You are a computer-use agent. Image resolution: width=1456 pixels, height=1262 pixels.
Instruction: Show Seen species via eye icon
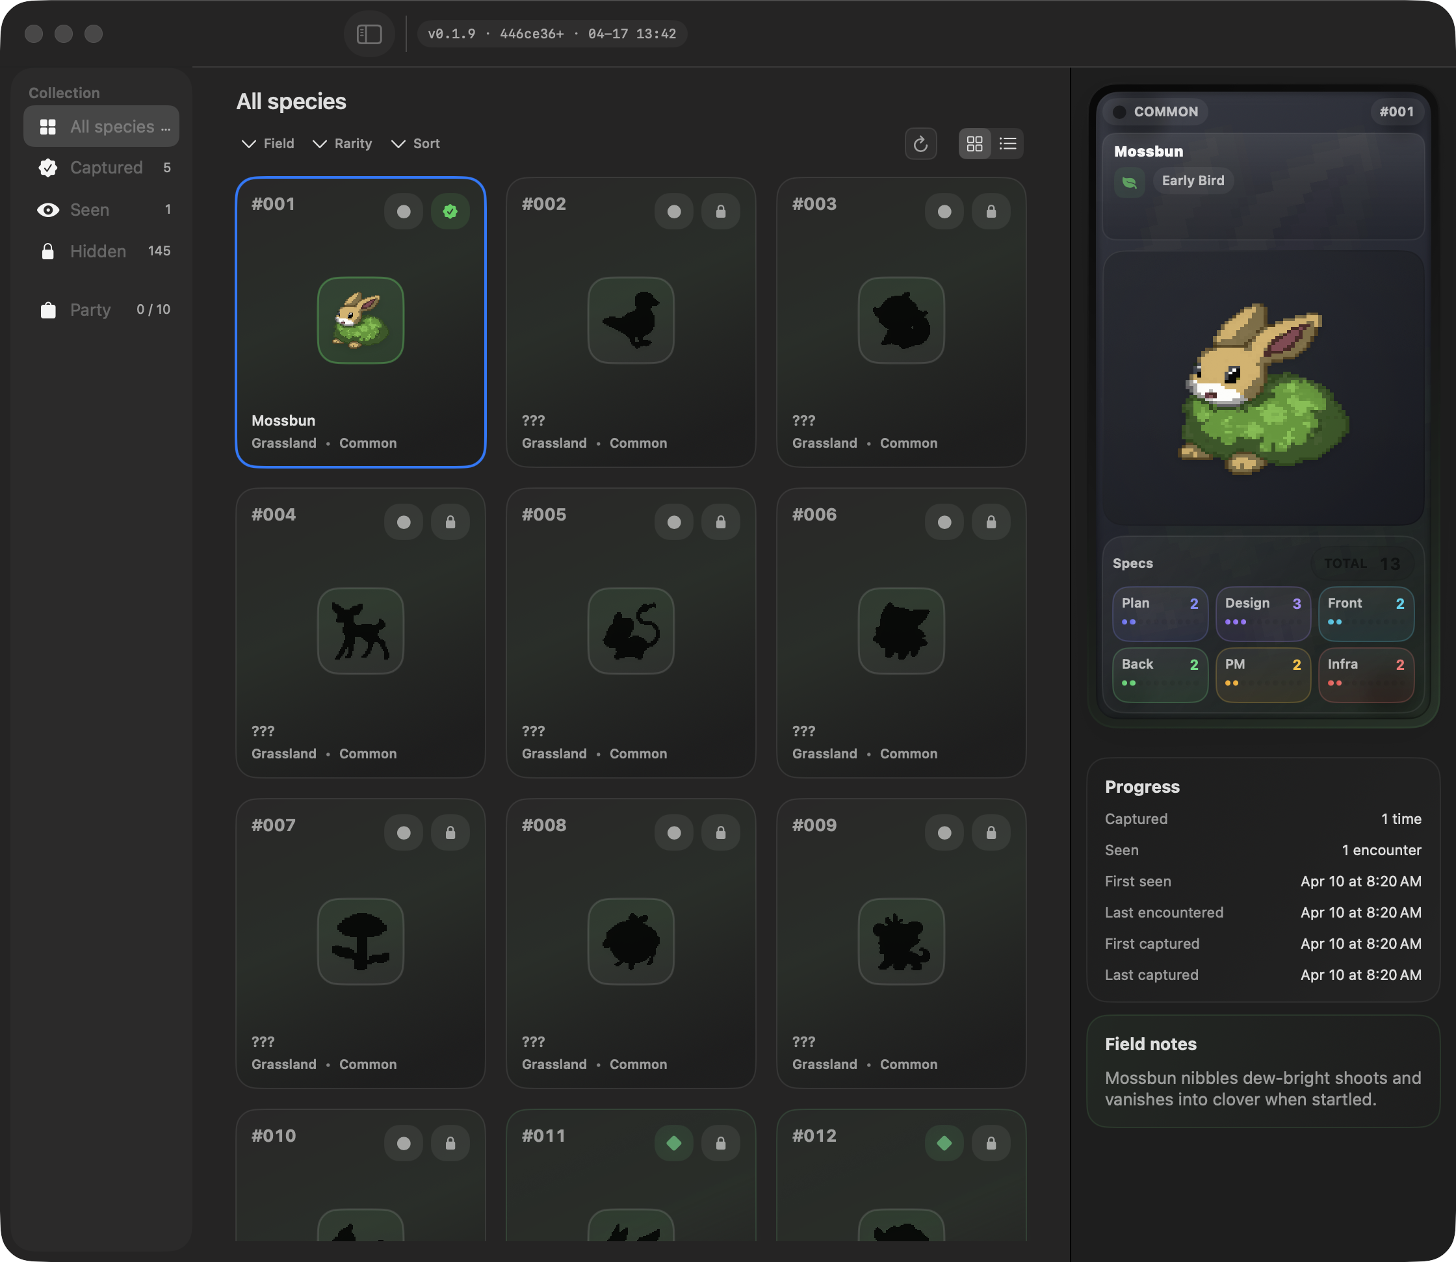48,210
